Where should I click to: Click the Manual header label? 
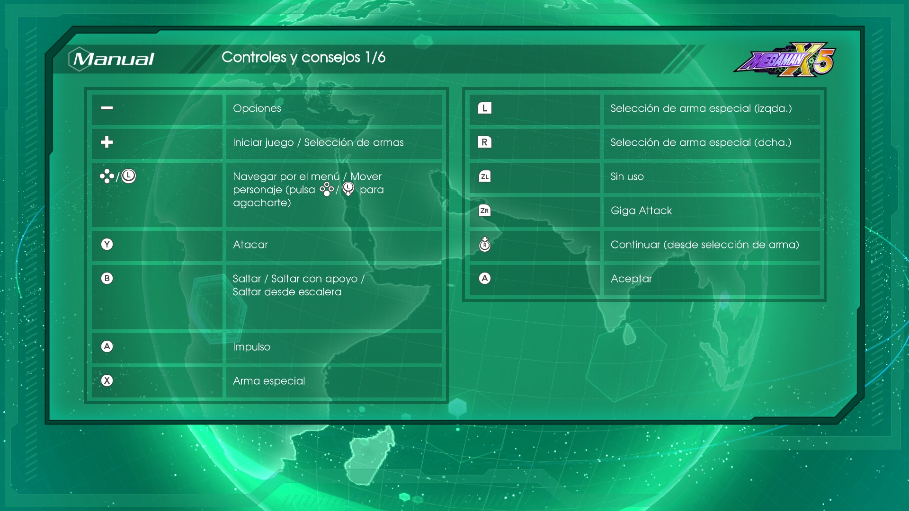pyautogui.click(x=114, y=59)
